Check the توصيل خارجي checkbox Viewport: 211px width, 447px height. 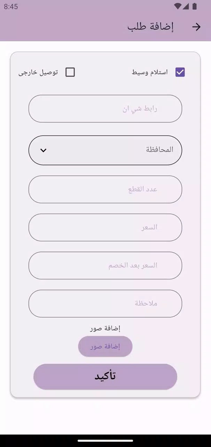tap(70, 72)
